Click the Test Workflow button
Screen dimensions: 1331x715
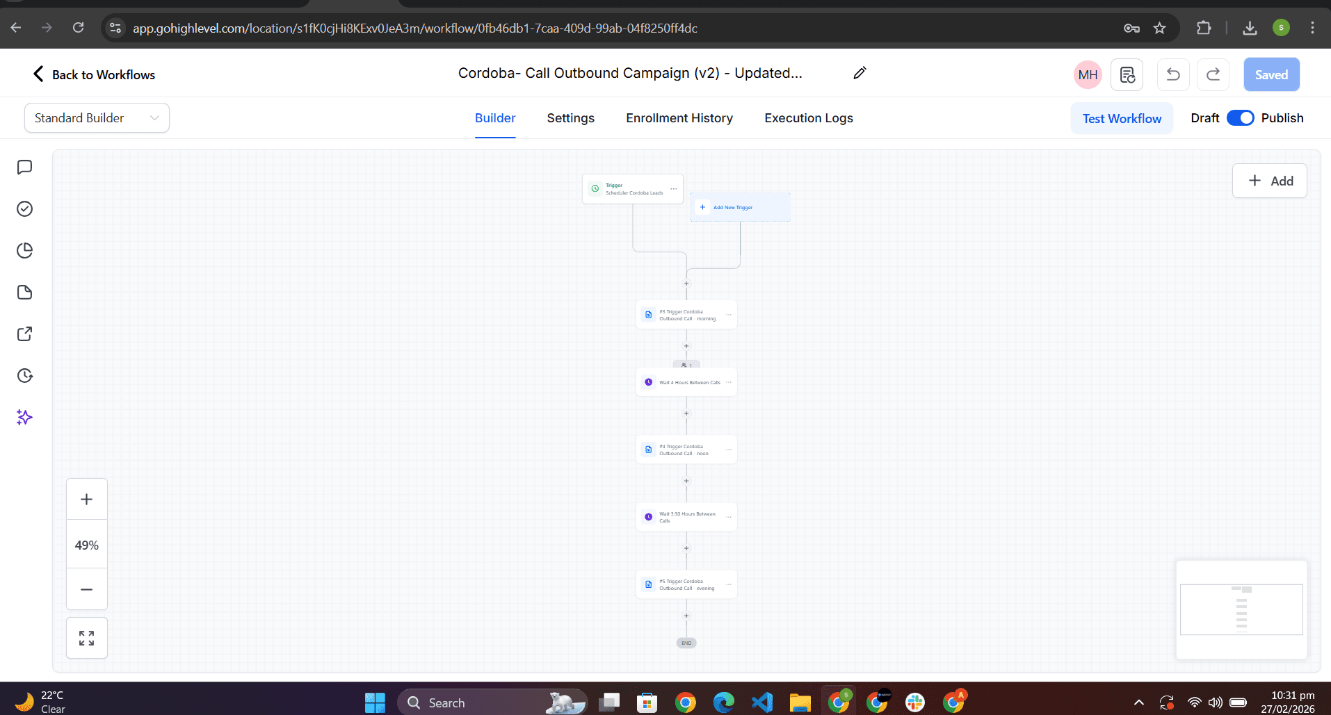pyautogui.click(x=1122, y=118)
